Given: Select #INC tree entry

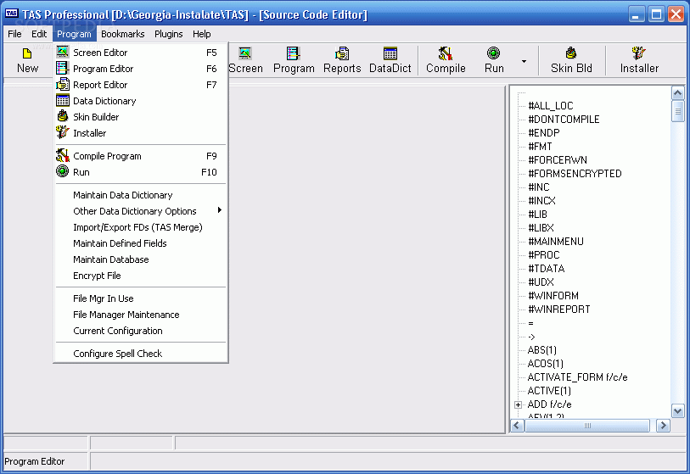Looking at the screenshot, I should (539, 187).
